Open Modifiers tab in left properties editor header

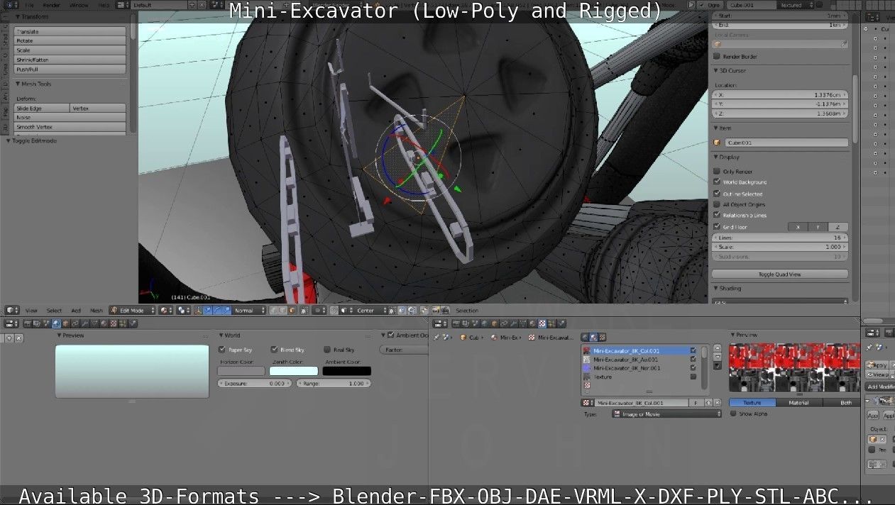[x=84, y=323]
